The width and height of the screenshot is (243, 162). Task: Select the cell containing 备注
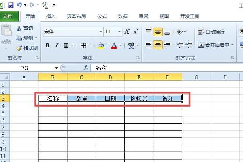click(x=168, y=98)
